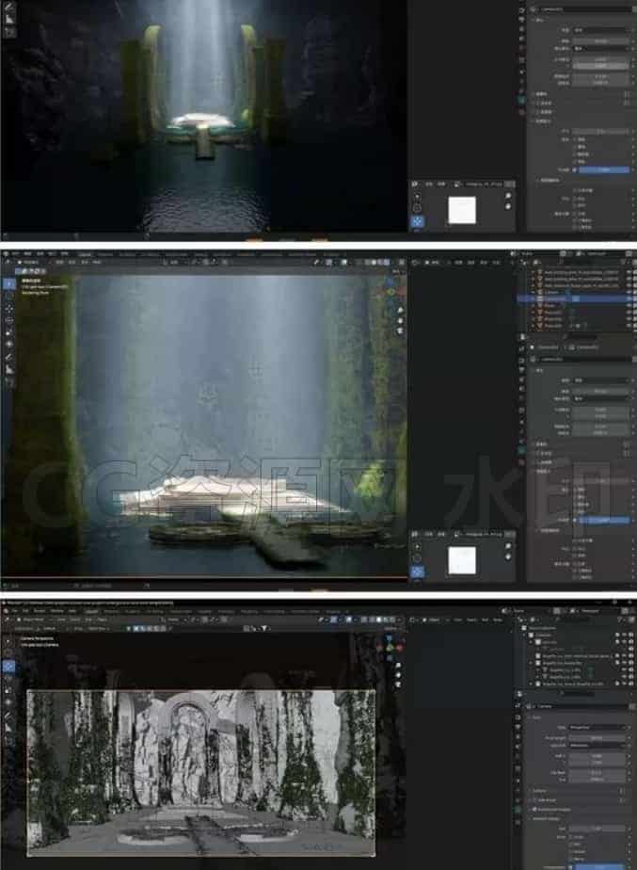Toggle the Name checkbox in the gray ruins screenshot
Screen dimensions: 637x870
point(570,859)
